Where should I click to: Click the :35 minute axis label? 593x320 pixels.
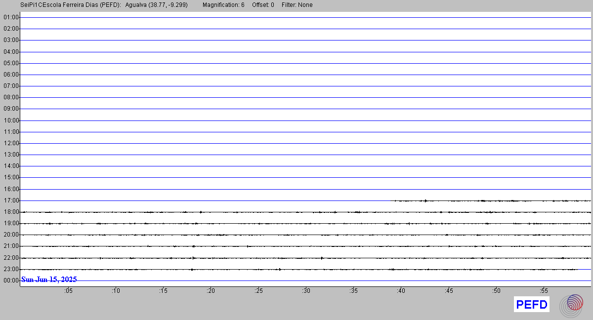click(x=353, y=291)
